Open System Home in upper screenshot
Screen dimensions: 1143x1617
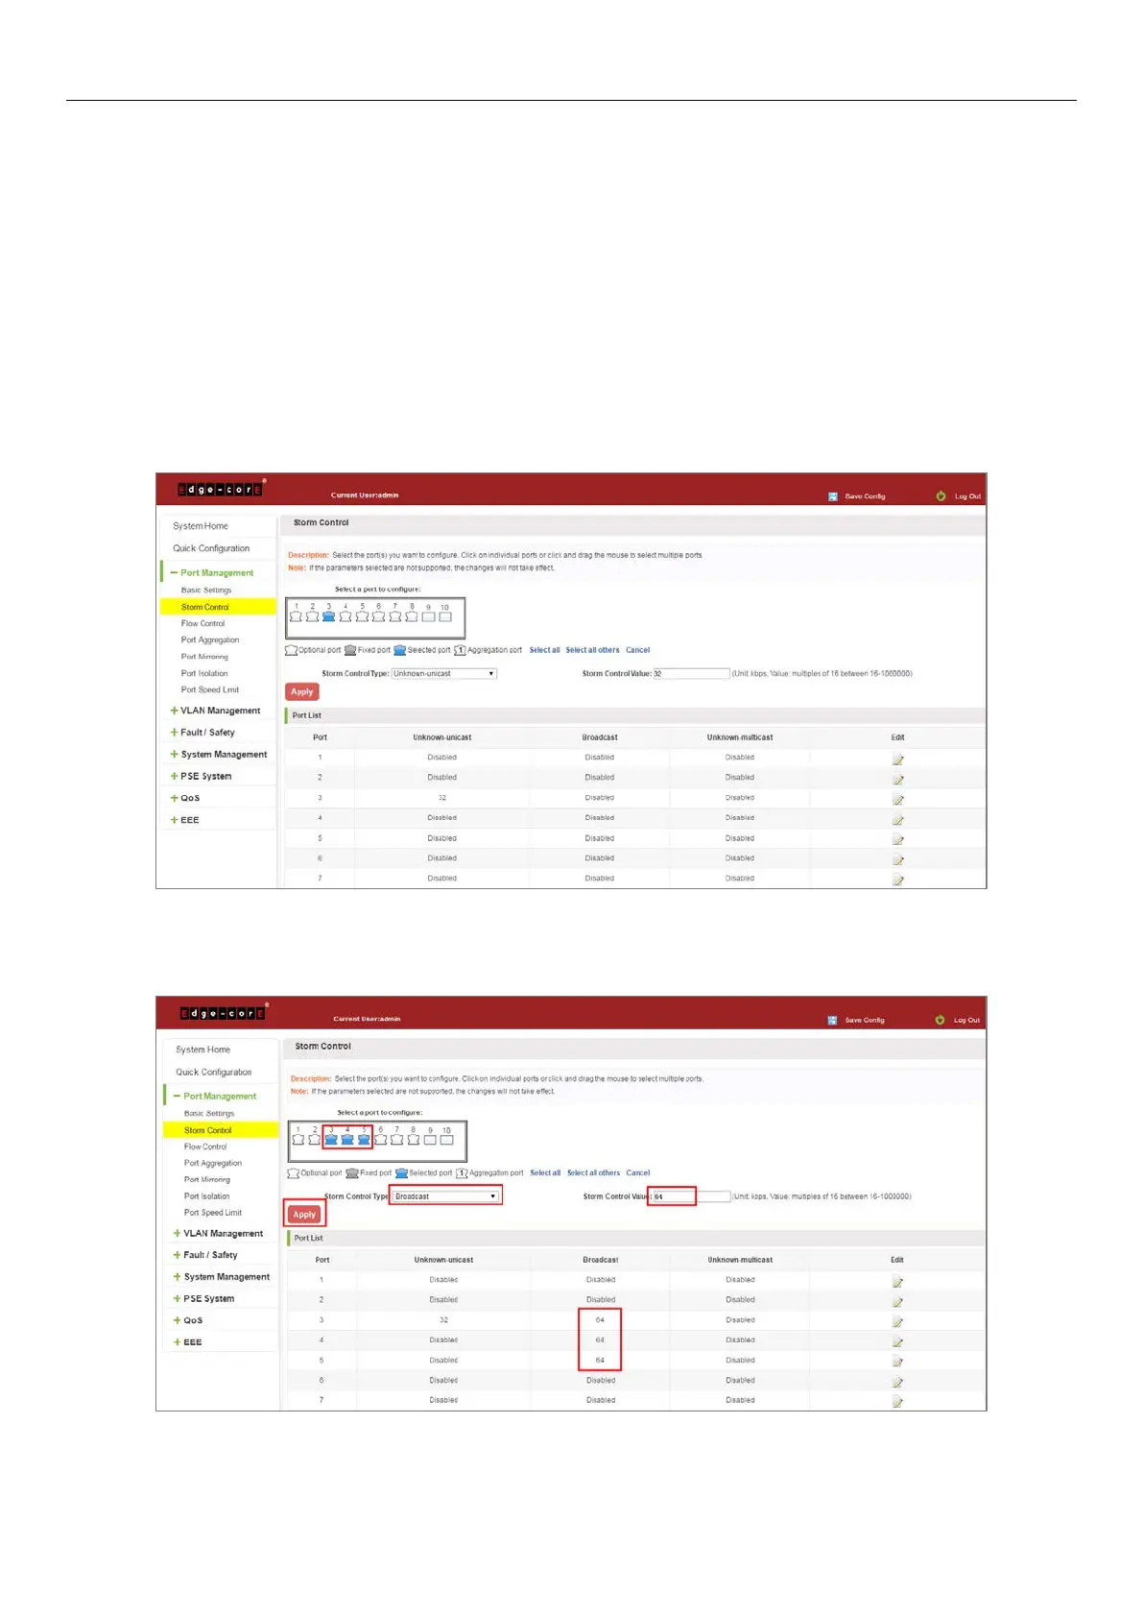click(201, 525)
